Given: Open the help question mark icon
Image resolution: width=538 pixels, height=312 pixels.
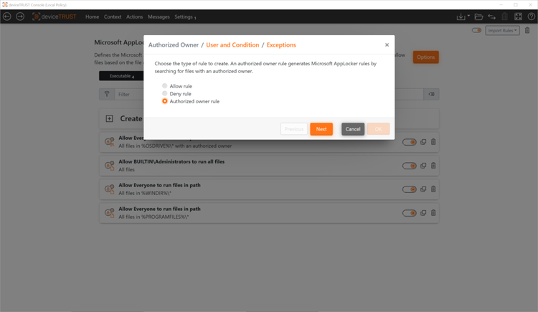Looking at the screenshot, I should 531,16.
